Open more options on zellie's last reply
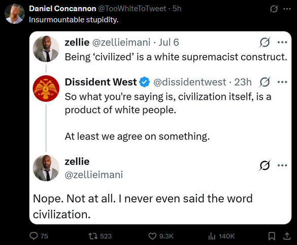The width and height of the screenshot is (297, 245). pyautogui.click(x=282, y=166)
